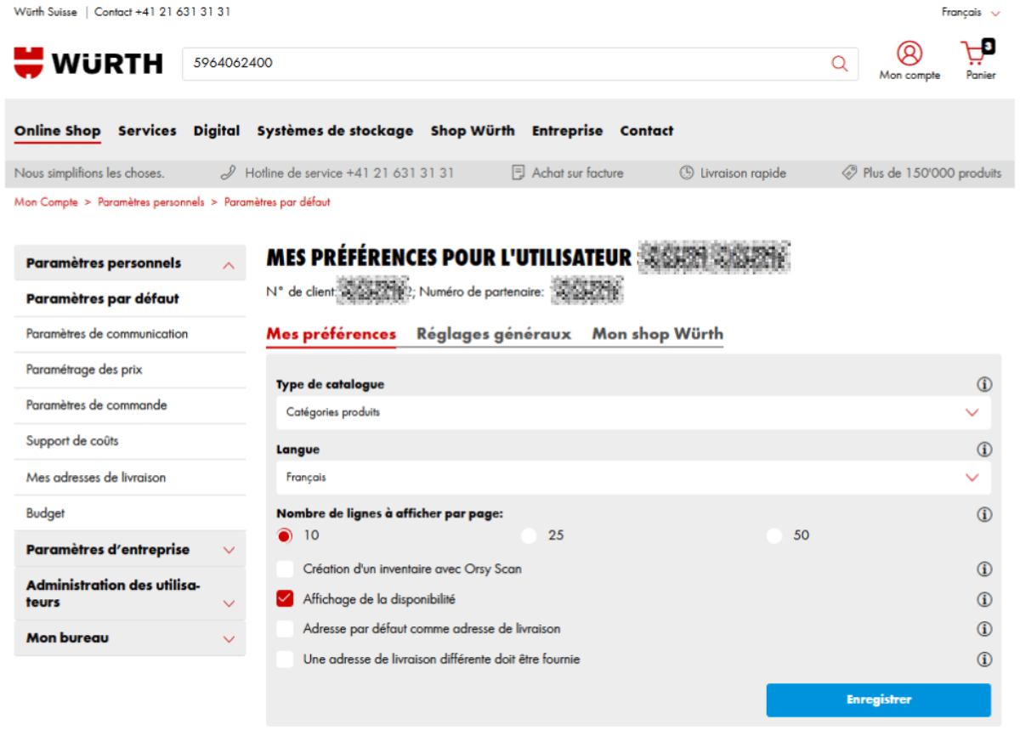Image resolution: width=1020 pixels, height=753 pixels.
Task: Open the Online Shop menu
Action: (x=57, y=131)
